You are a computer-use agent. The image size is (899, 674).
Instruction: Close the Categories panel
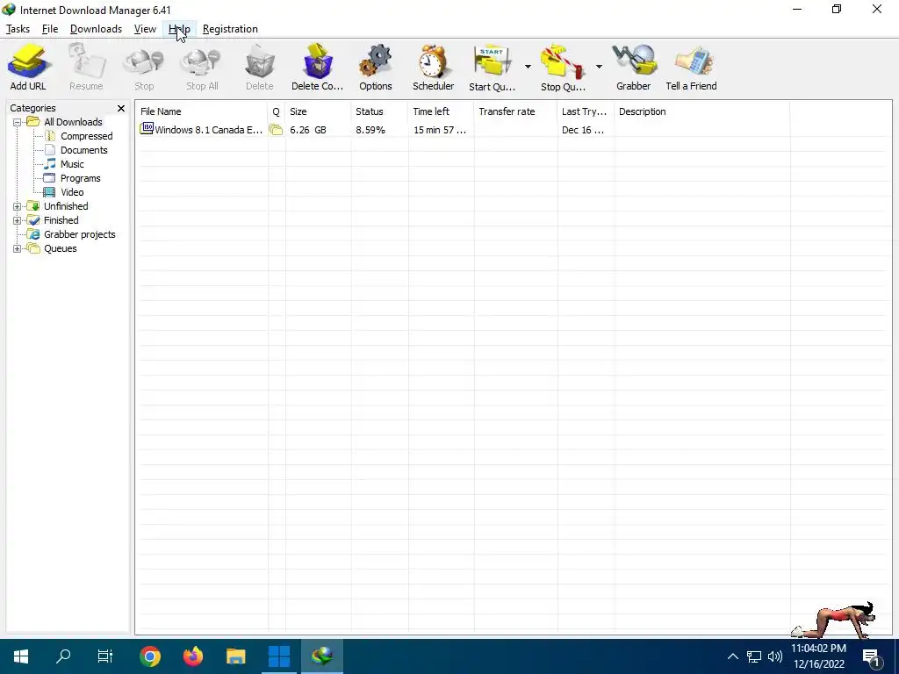(121, 108)
